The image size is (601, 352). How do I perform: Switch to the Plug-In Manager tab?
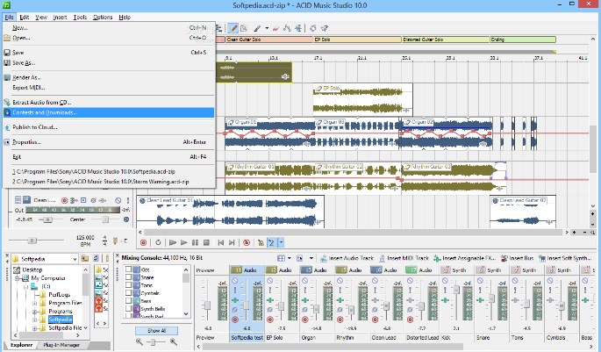tap(61, 345)
